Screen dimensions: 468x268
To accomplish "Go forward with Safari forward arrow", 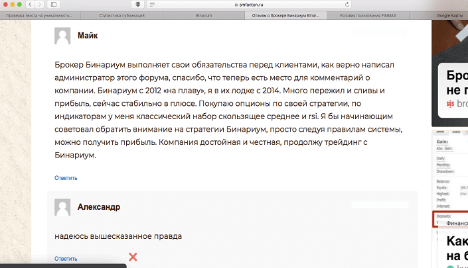I will [x=40, y=5].
